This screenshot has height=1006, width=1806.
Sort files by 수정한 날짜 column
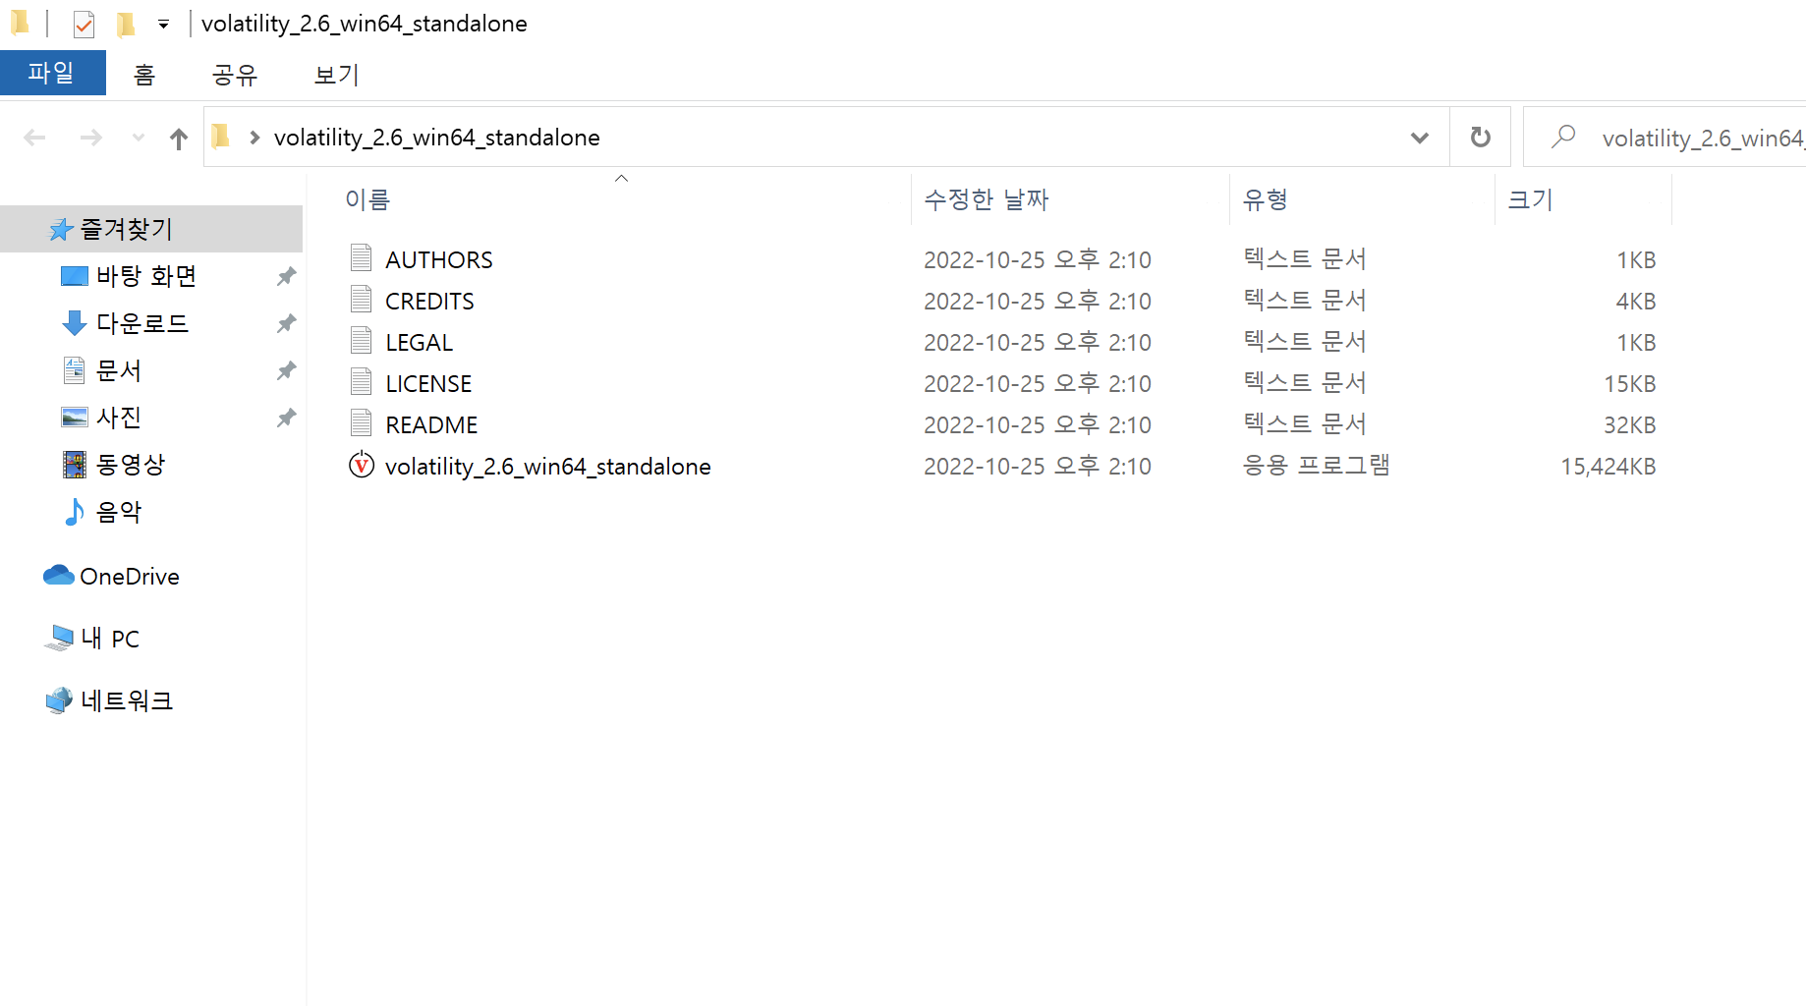[987, 199]
